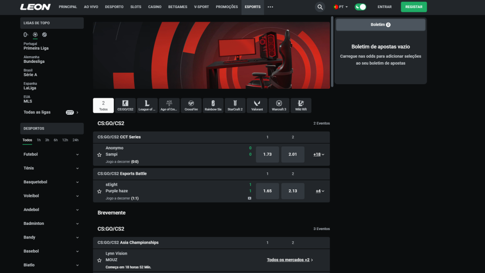Viewport: 485px width, 273px height.
Task: Favorite the sEight vs Purple haze star
Action: point(99,191)
